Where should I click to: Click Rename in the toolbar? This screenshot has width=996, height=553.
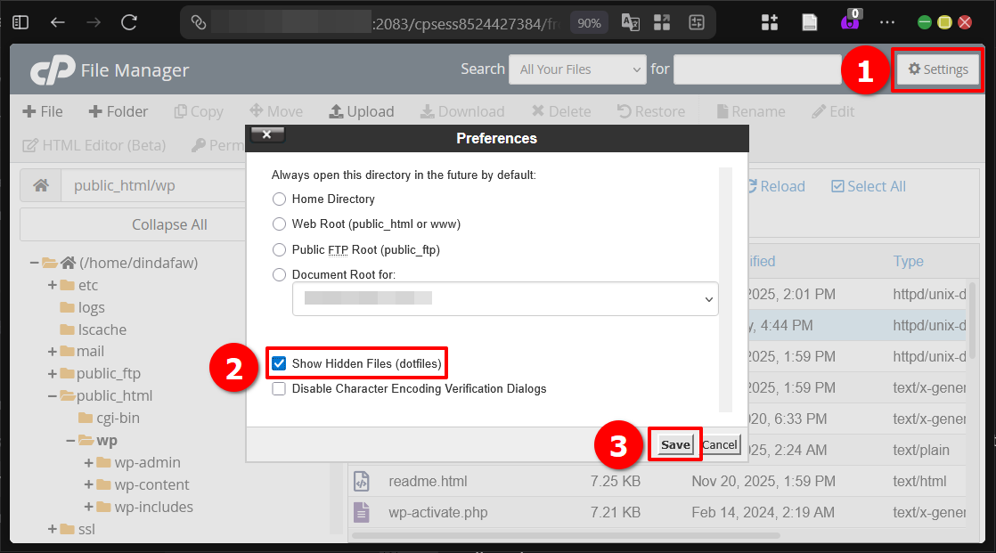click(749, 111)
